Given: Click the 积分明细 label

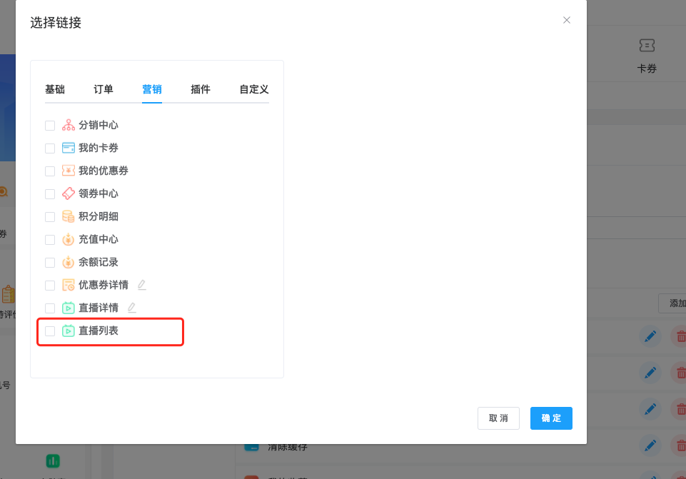Looking at the screenshot, I should click(99, 216).
